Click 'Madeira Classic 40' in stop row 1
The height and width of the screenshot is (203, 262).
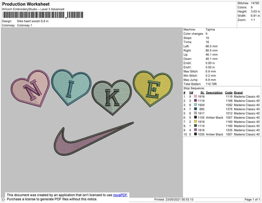(x=247, y=97)
